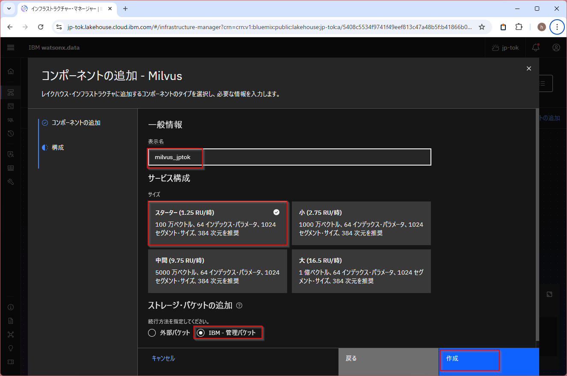The image size is (567, 376).
Task: Select the 中間 (9.75 RU/時) size tile
Action: 217,271
